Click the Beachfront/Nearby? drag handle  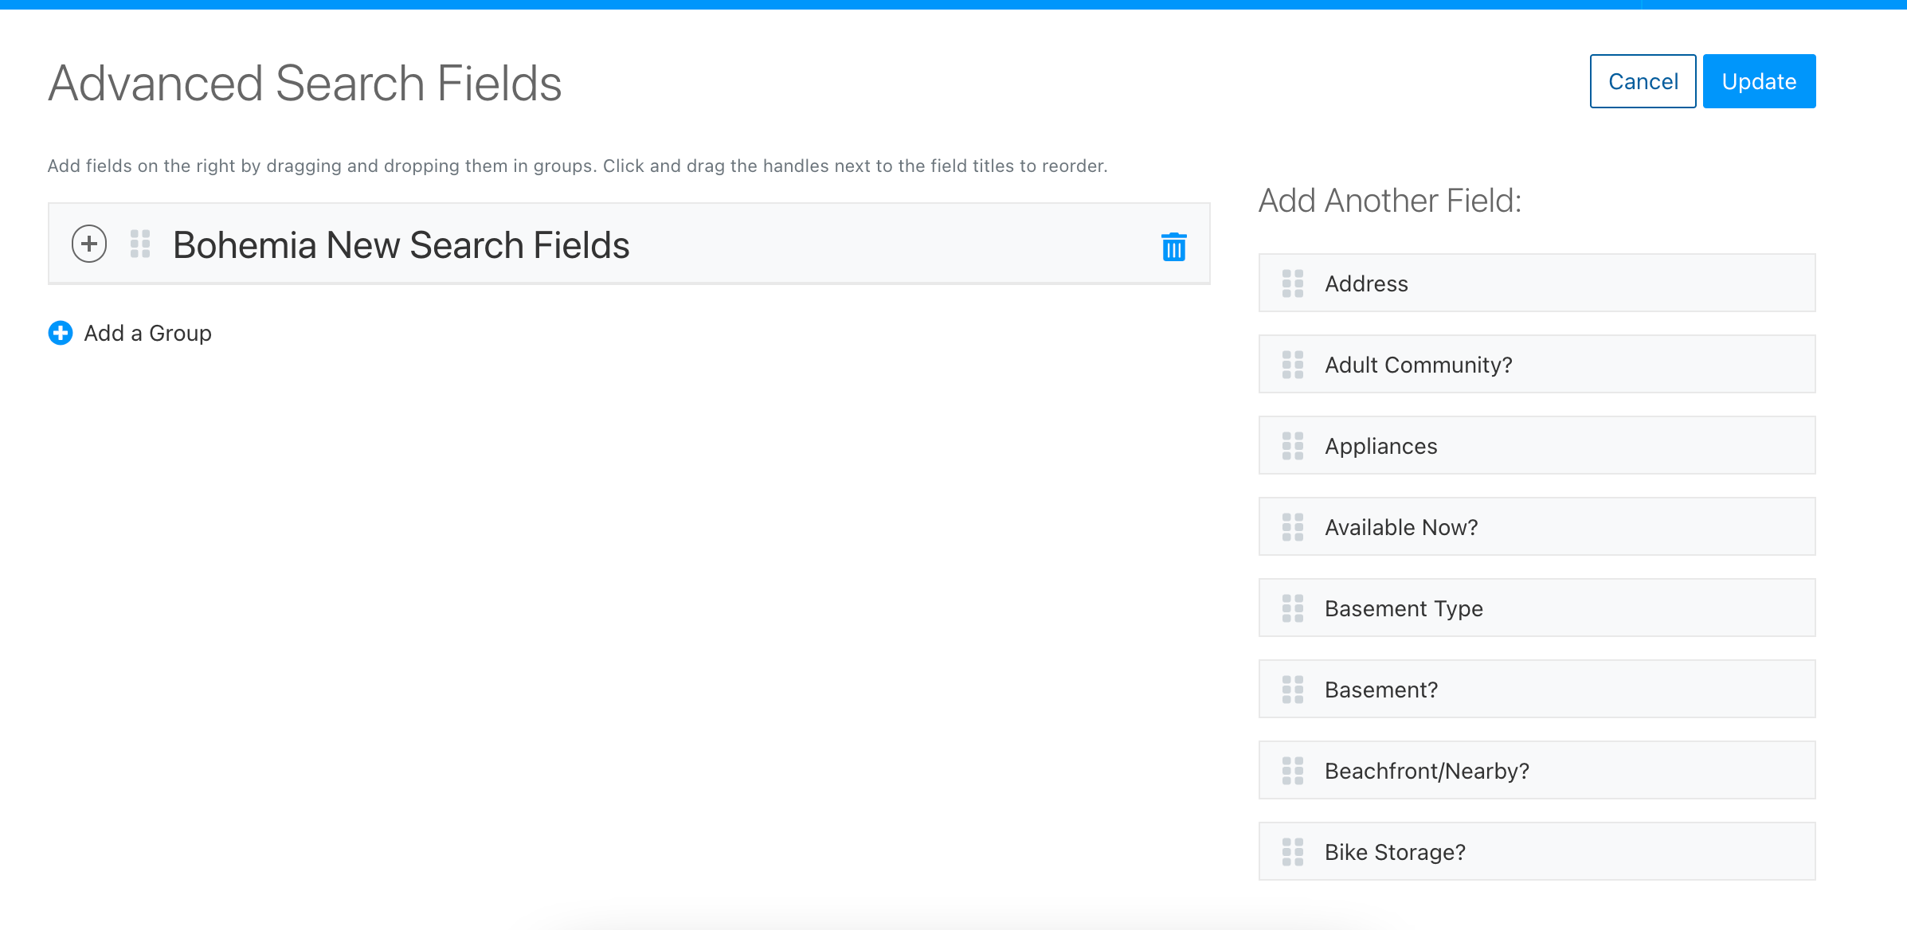pyautogui.click(x=1293, y=771)
